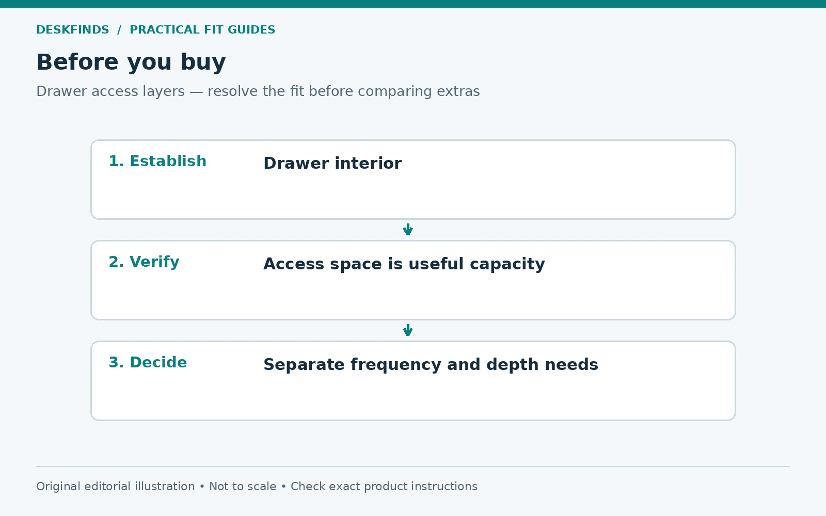The width and height of the screenshot is (826, 516).
Task: Select the 'Drawer interior' card title
Action: (x=332, y=163)
